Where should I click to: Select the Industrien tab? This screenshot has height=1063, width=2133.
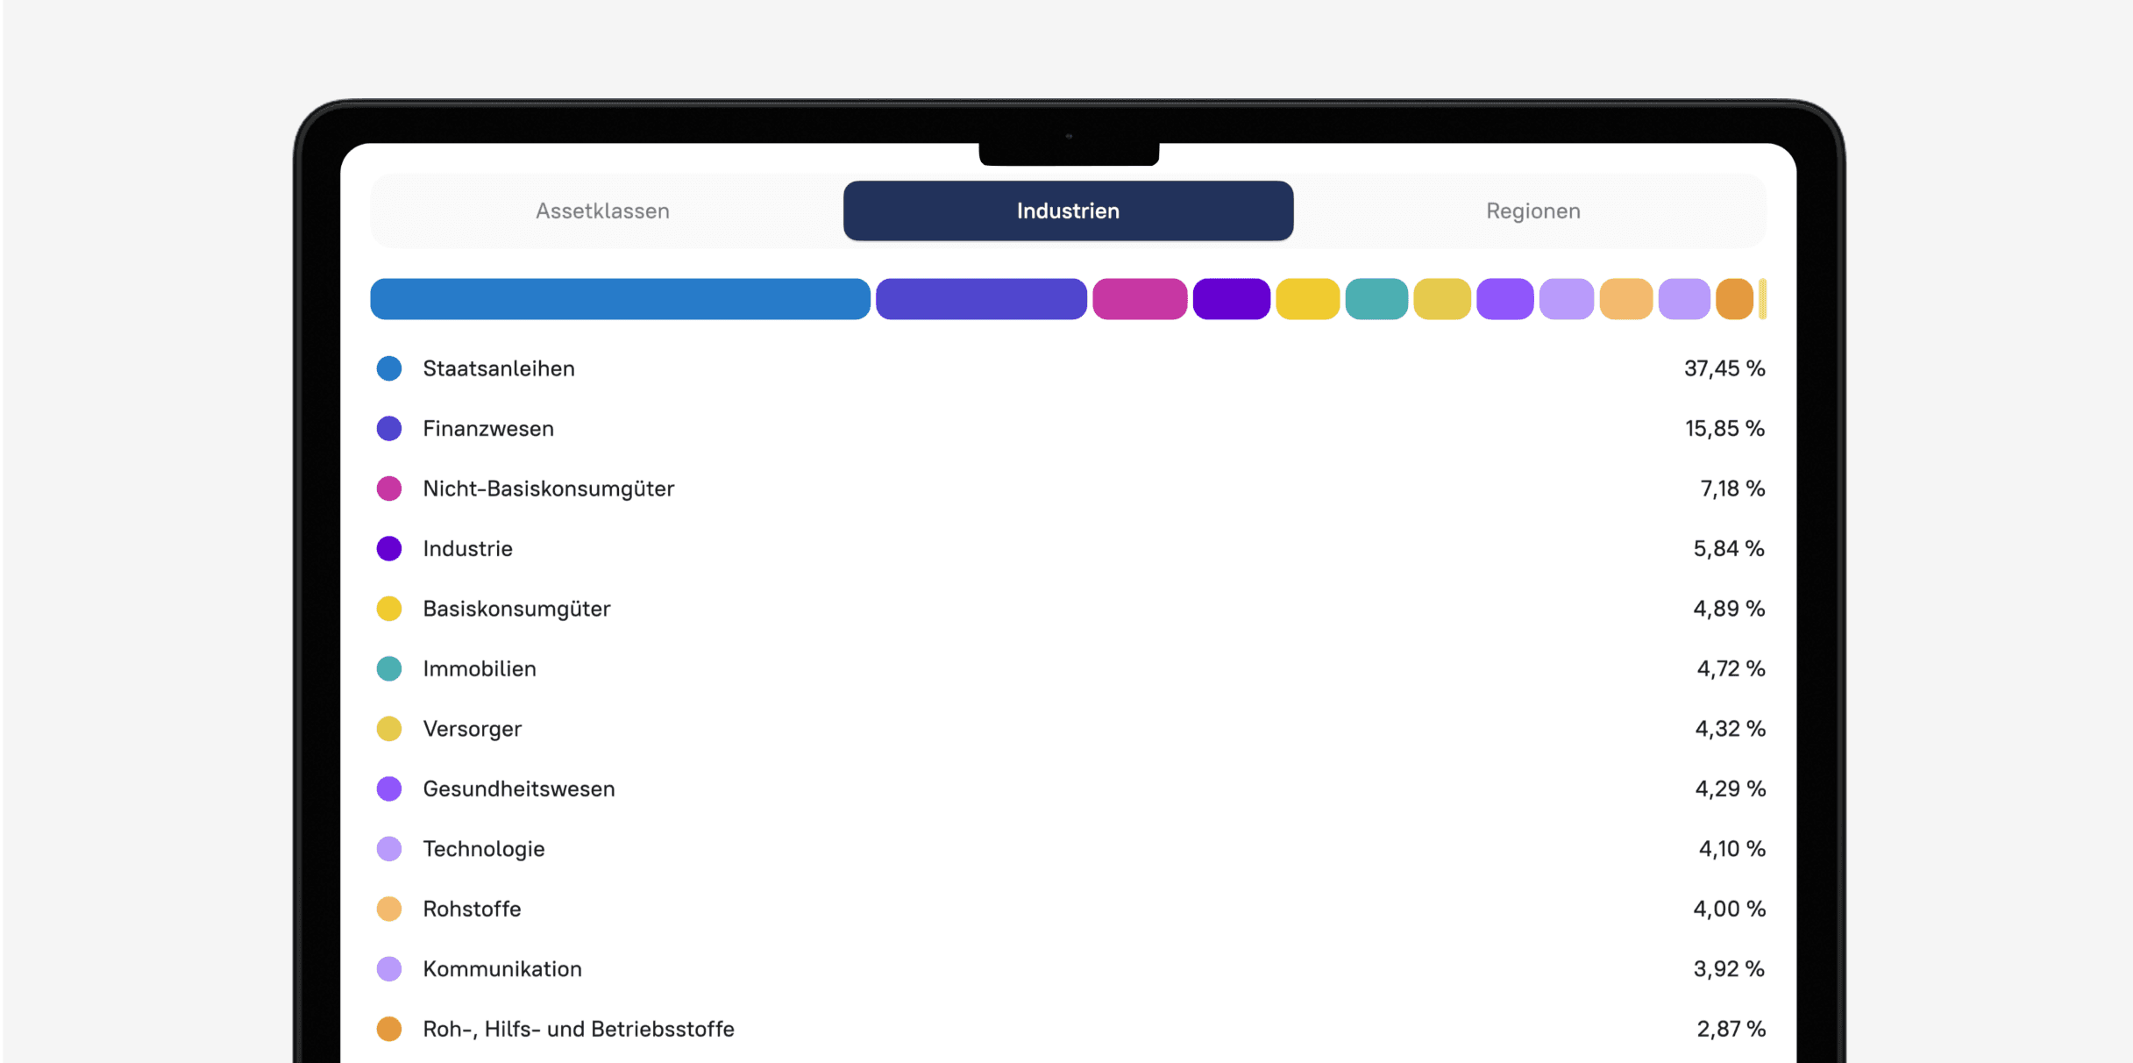1068,211
